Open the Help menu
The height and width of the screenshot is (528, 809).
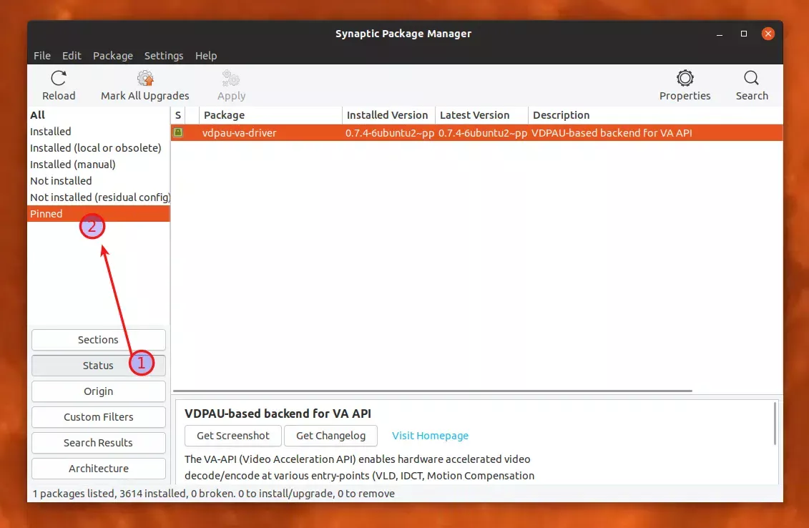(206, 56)
